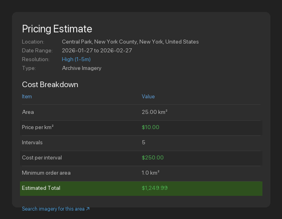Screen dimensions: 282x219
Task: Click the intervals value 5
Action: (x=143, y=142)
